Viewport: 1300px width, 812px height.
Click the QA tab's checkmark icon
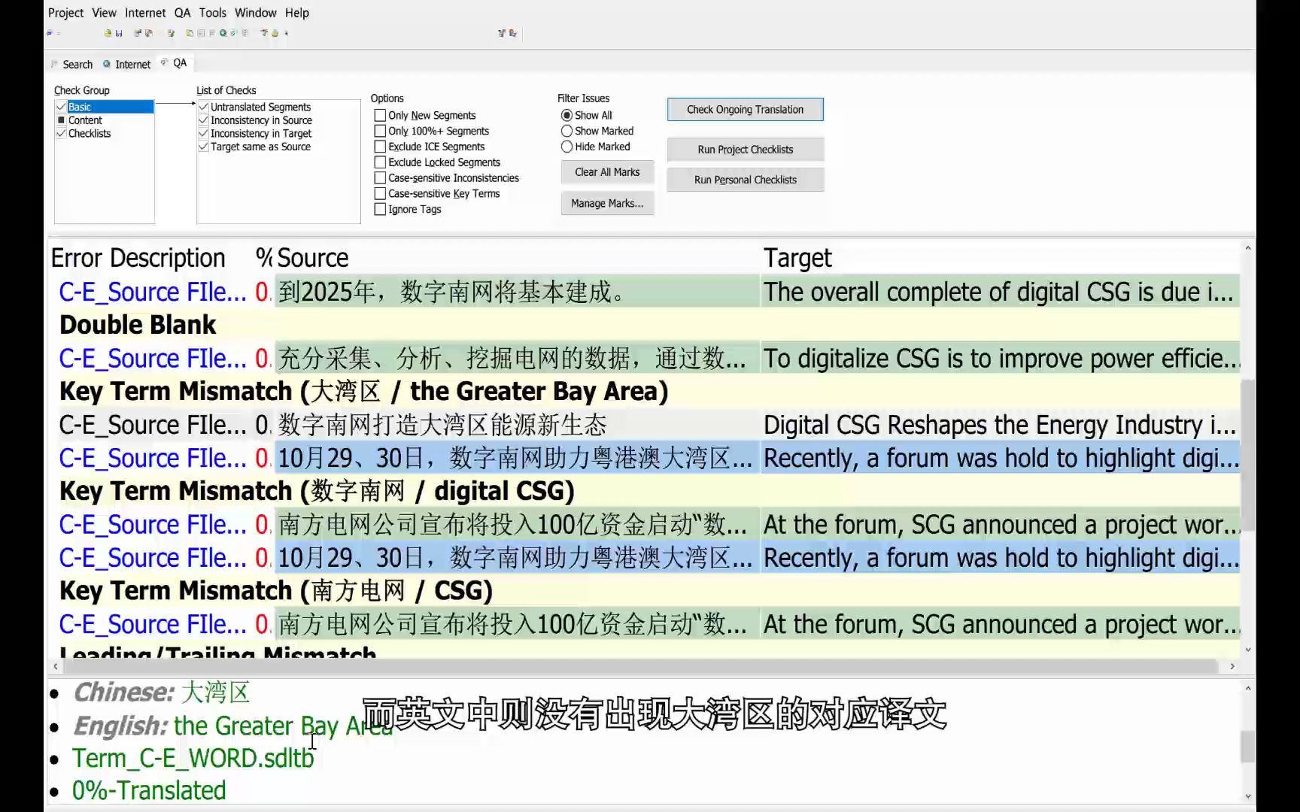pyautogui.click(x=164, y=63)
